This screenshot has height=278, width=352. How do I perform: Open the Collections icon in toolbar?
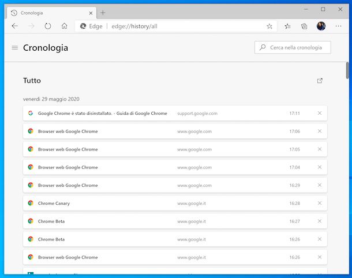[x=304, y=27]
